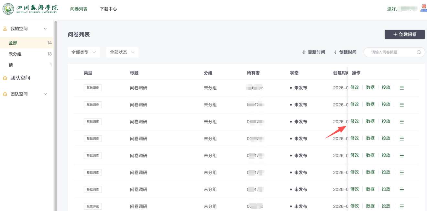427x211 pixels.
Task: Click 修改 in the first table row
Action: click(355, 87)
